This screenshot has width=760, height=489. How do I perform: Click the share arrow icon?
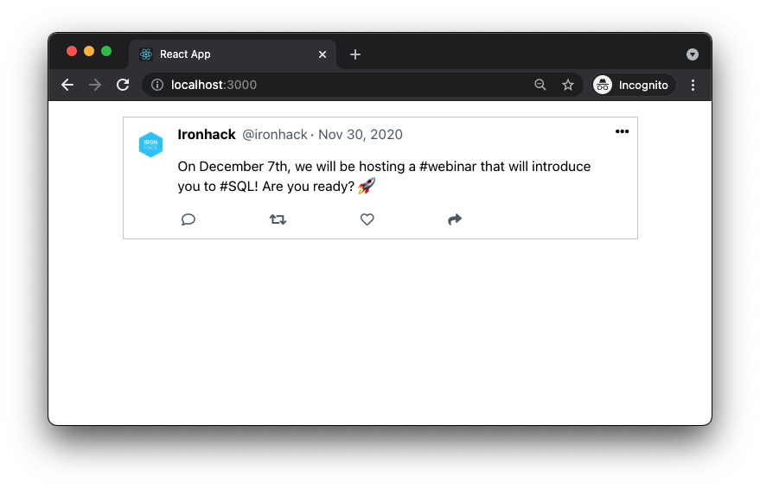[x=455, y=219]
